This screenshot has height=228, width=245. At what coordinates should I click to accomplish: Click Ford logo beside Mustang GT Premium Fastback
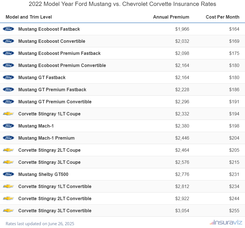tap(8, 90)
